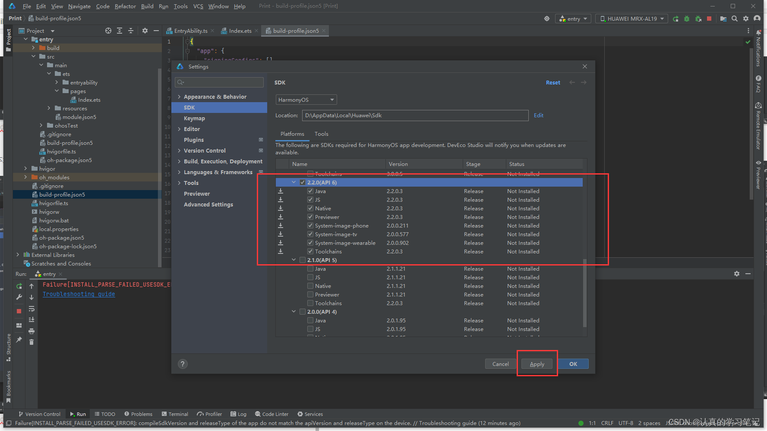
Task: Click the Print icon in Run panel
Action: click(x=32, y=331)
